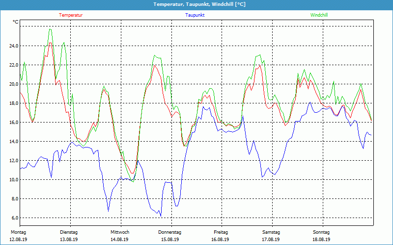The height and width of the screenshot is (245, 393).
Task: Click the '10,0' y-axis value
Action: 14,180
